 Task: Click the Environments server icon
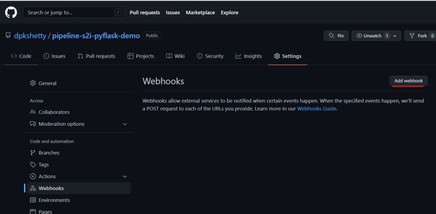[33, 200]
